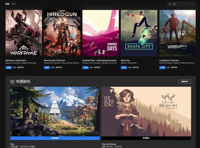Click the ¥69.60 price under Lumberjack's Dynasty

pyautogui.click(x=174, y=67)
